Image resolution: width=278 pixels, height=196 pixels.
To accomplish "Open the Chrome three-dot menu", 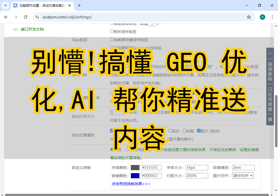I will (x=272, y=17).
